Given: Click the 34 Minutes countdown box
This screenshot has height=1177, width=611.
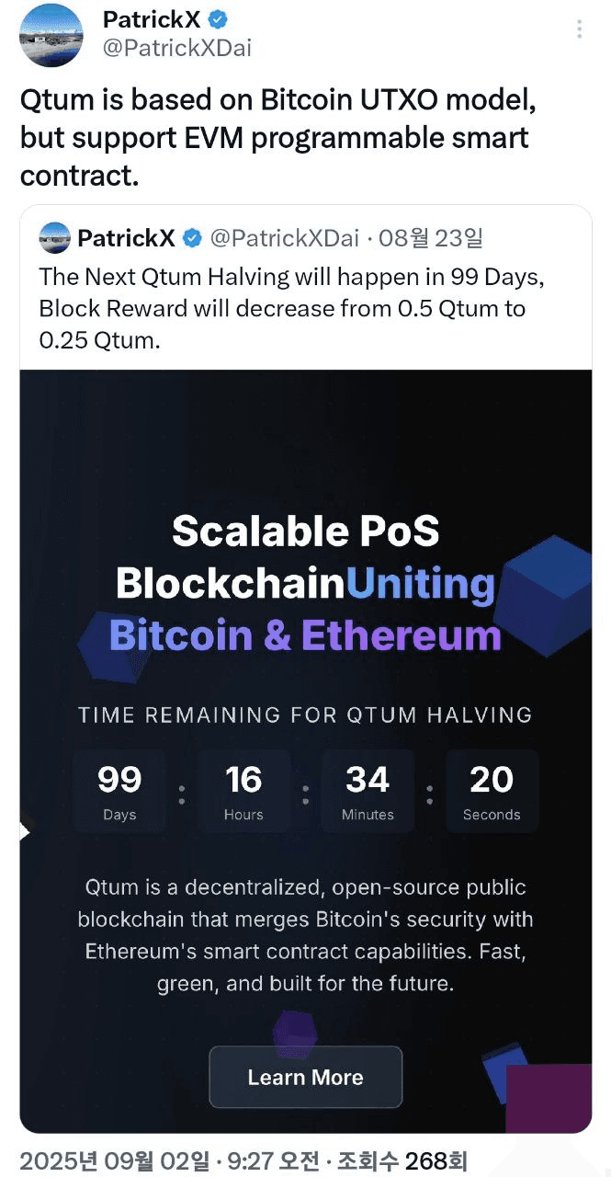Looking at the screenshot, I should (368, 791).
